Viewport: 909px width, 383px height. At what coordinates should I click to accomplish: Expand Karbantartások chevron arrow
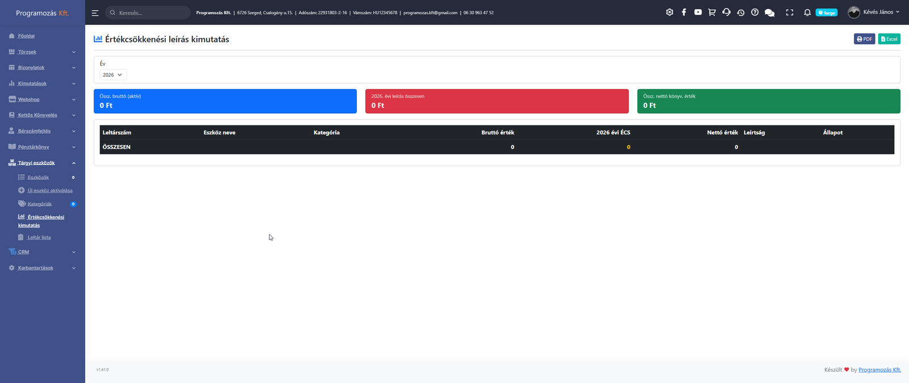pos(74,268)
